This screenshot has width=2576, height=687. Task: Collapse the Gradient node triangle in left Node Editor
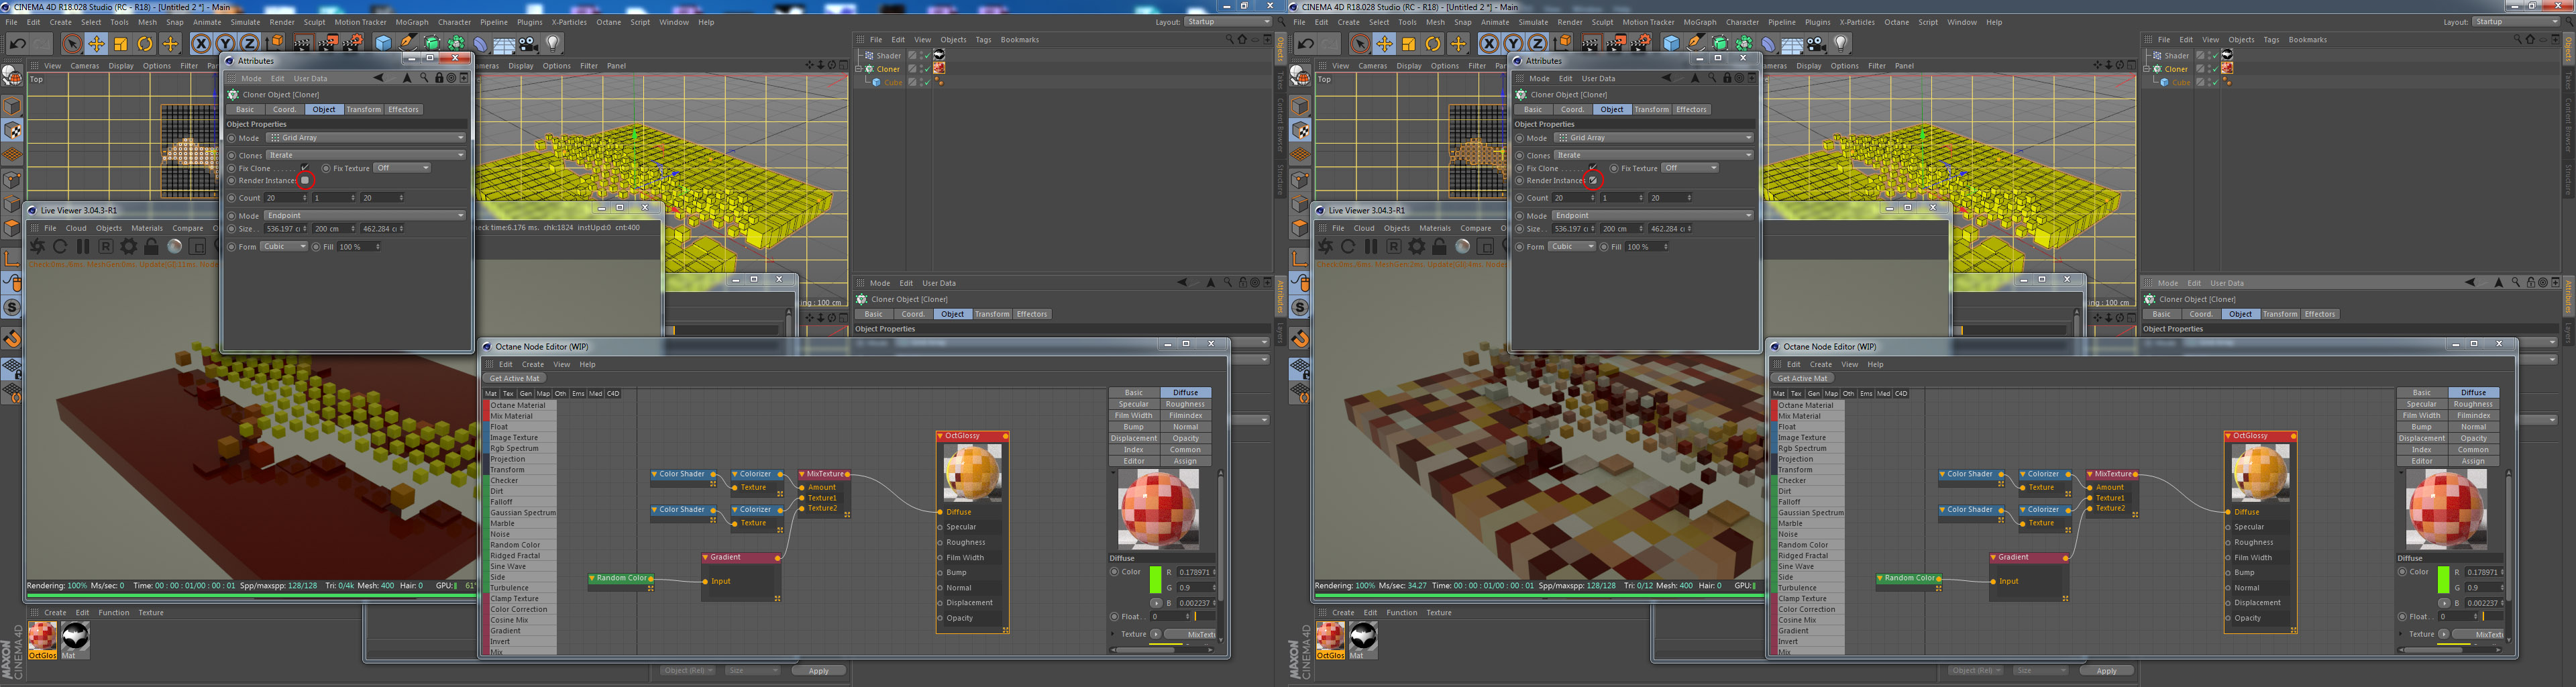705,557
